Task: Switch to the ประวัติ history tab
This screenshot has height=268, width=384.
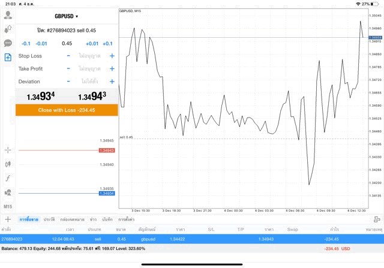Action: (x=49, y=220)
